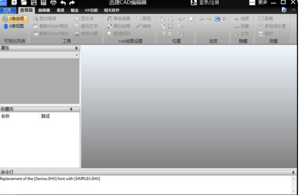Click the new file icon in title bar
This screenshot has height=195, width=299.
[14, 3]
